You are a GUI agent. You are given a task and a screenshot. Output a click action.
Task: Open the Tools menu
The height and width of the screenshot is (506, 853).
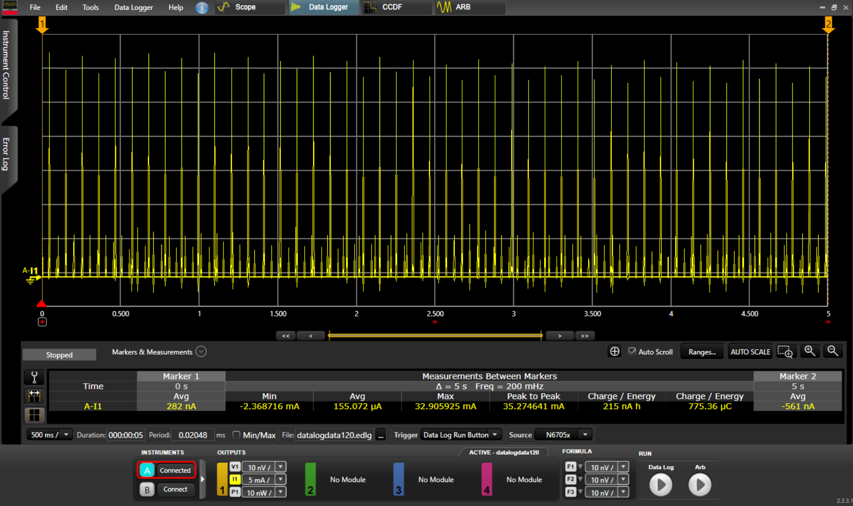pos(90,7)
